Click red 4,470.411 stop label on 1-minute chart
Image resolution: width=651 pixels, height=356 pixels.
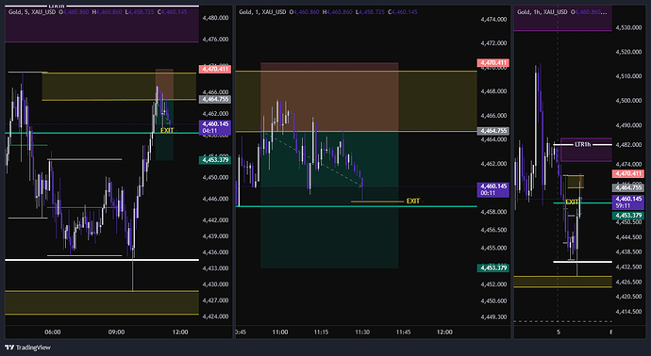pyautogui.click(x=493, y=63)
